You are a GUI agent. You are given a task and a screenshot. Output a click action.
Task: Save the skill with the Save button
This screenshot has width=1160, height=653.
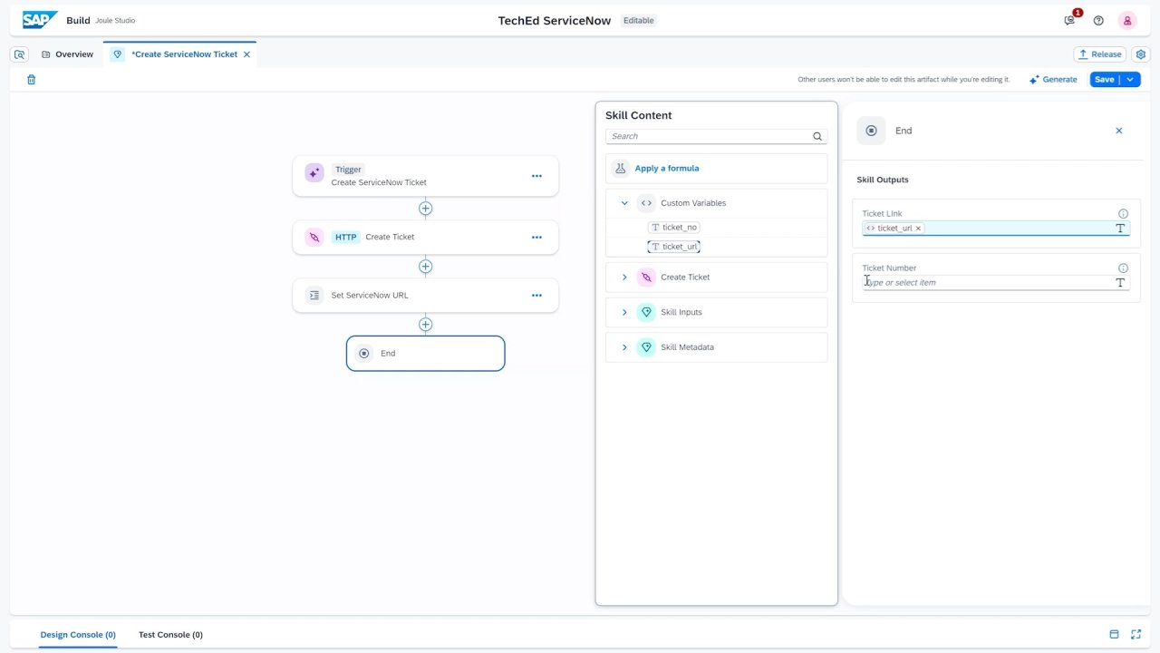[x=1105, y=80]
